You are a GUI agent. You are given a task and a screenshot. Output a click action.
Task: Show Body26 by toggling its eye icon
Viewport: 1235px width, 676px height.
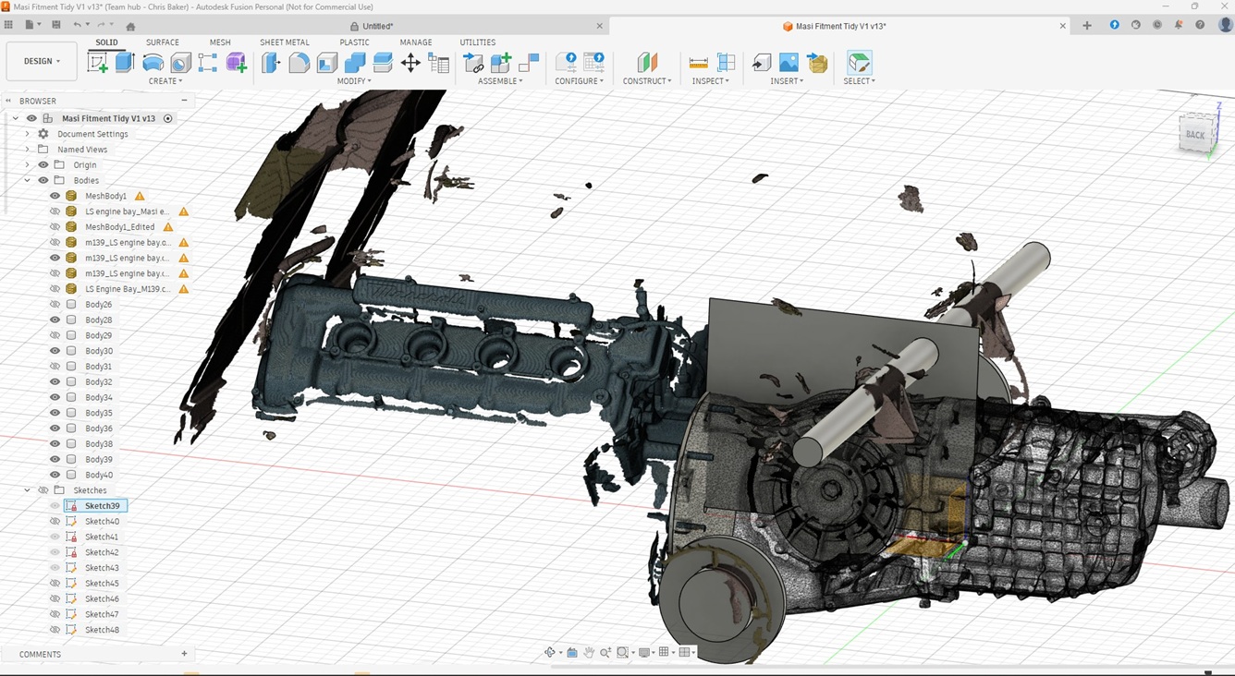click(x=55, y=305)
